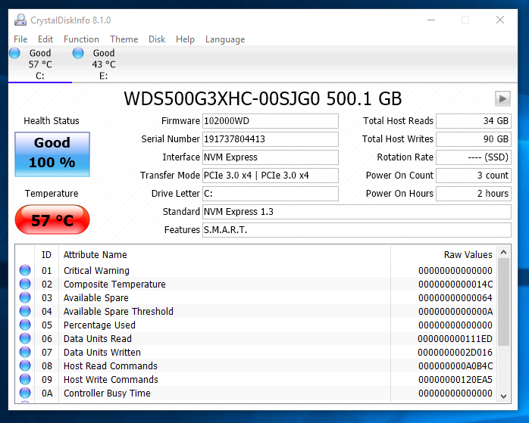Click the attribute list scrollbar thumb
Screen dimensions: 529x423
click(504, 302)
